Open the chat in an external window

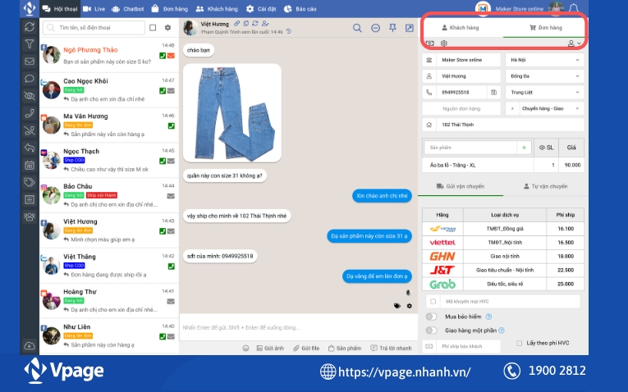pyautogui.click(x=410, y=28)
